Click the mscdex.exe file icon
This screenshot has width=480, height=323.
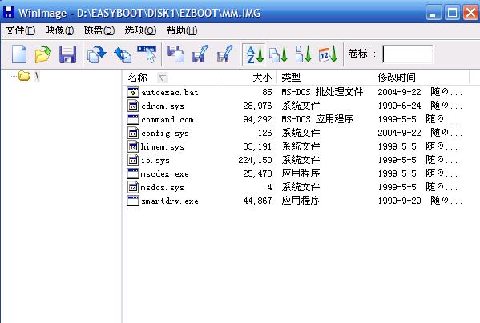[133, 173]
